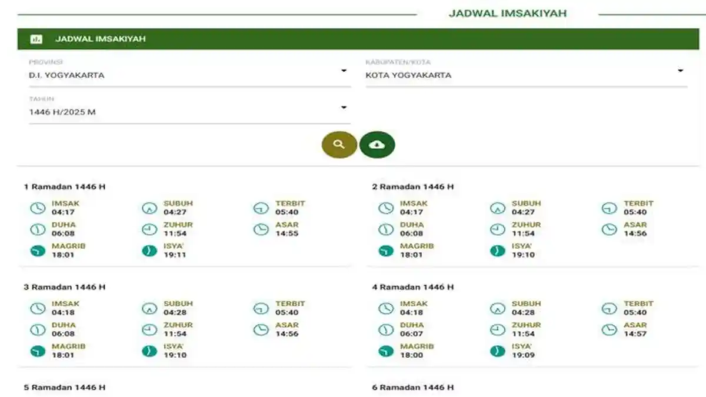Click the Provinsi dropdown arrow
706x397 pixels.
(344, 71)
